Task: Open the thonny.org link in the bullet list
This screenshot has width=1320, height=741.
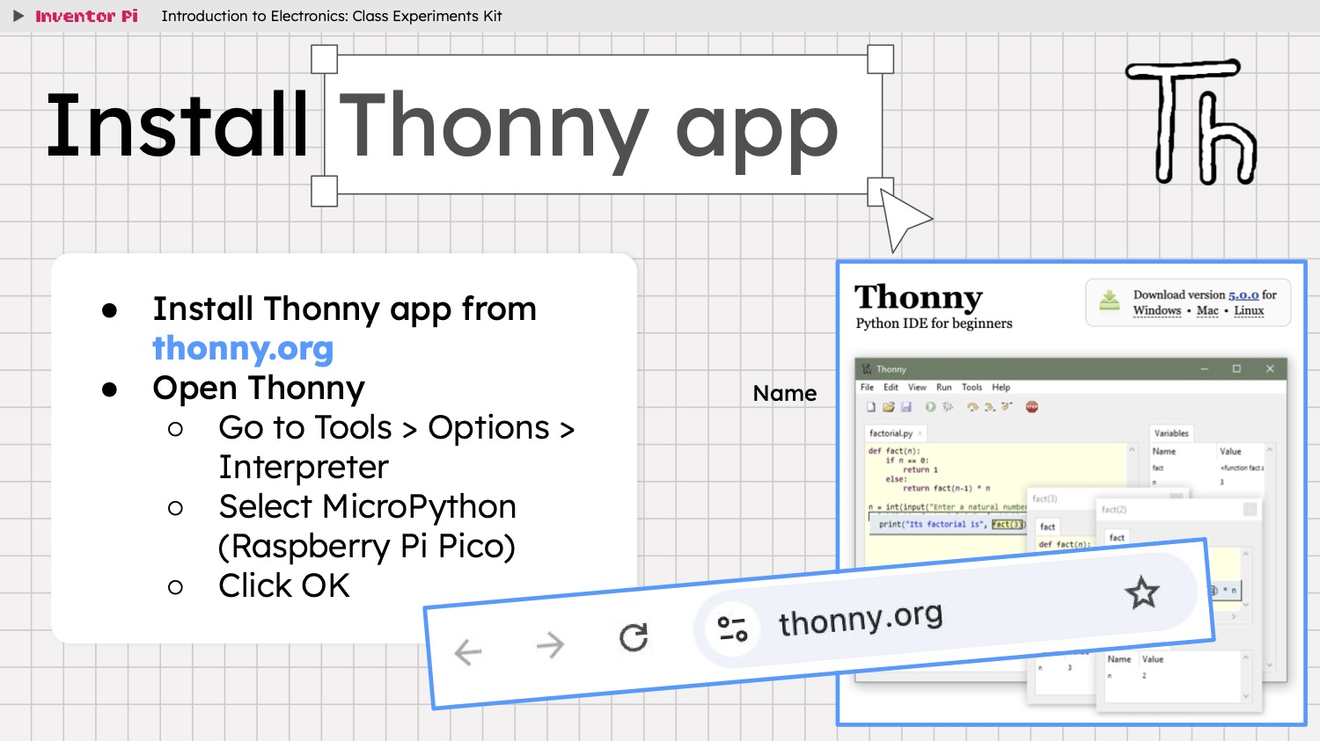Action: tap(243, 349)
